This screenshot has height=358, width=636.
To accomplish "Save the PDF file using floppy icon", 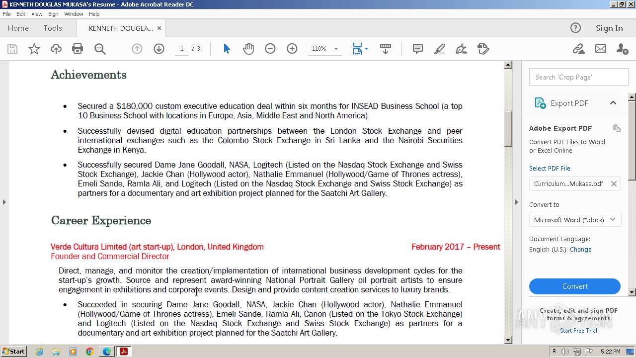I will pyautogui.click(x=12, y=49).
